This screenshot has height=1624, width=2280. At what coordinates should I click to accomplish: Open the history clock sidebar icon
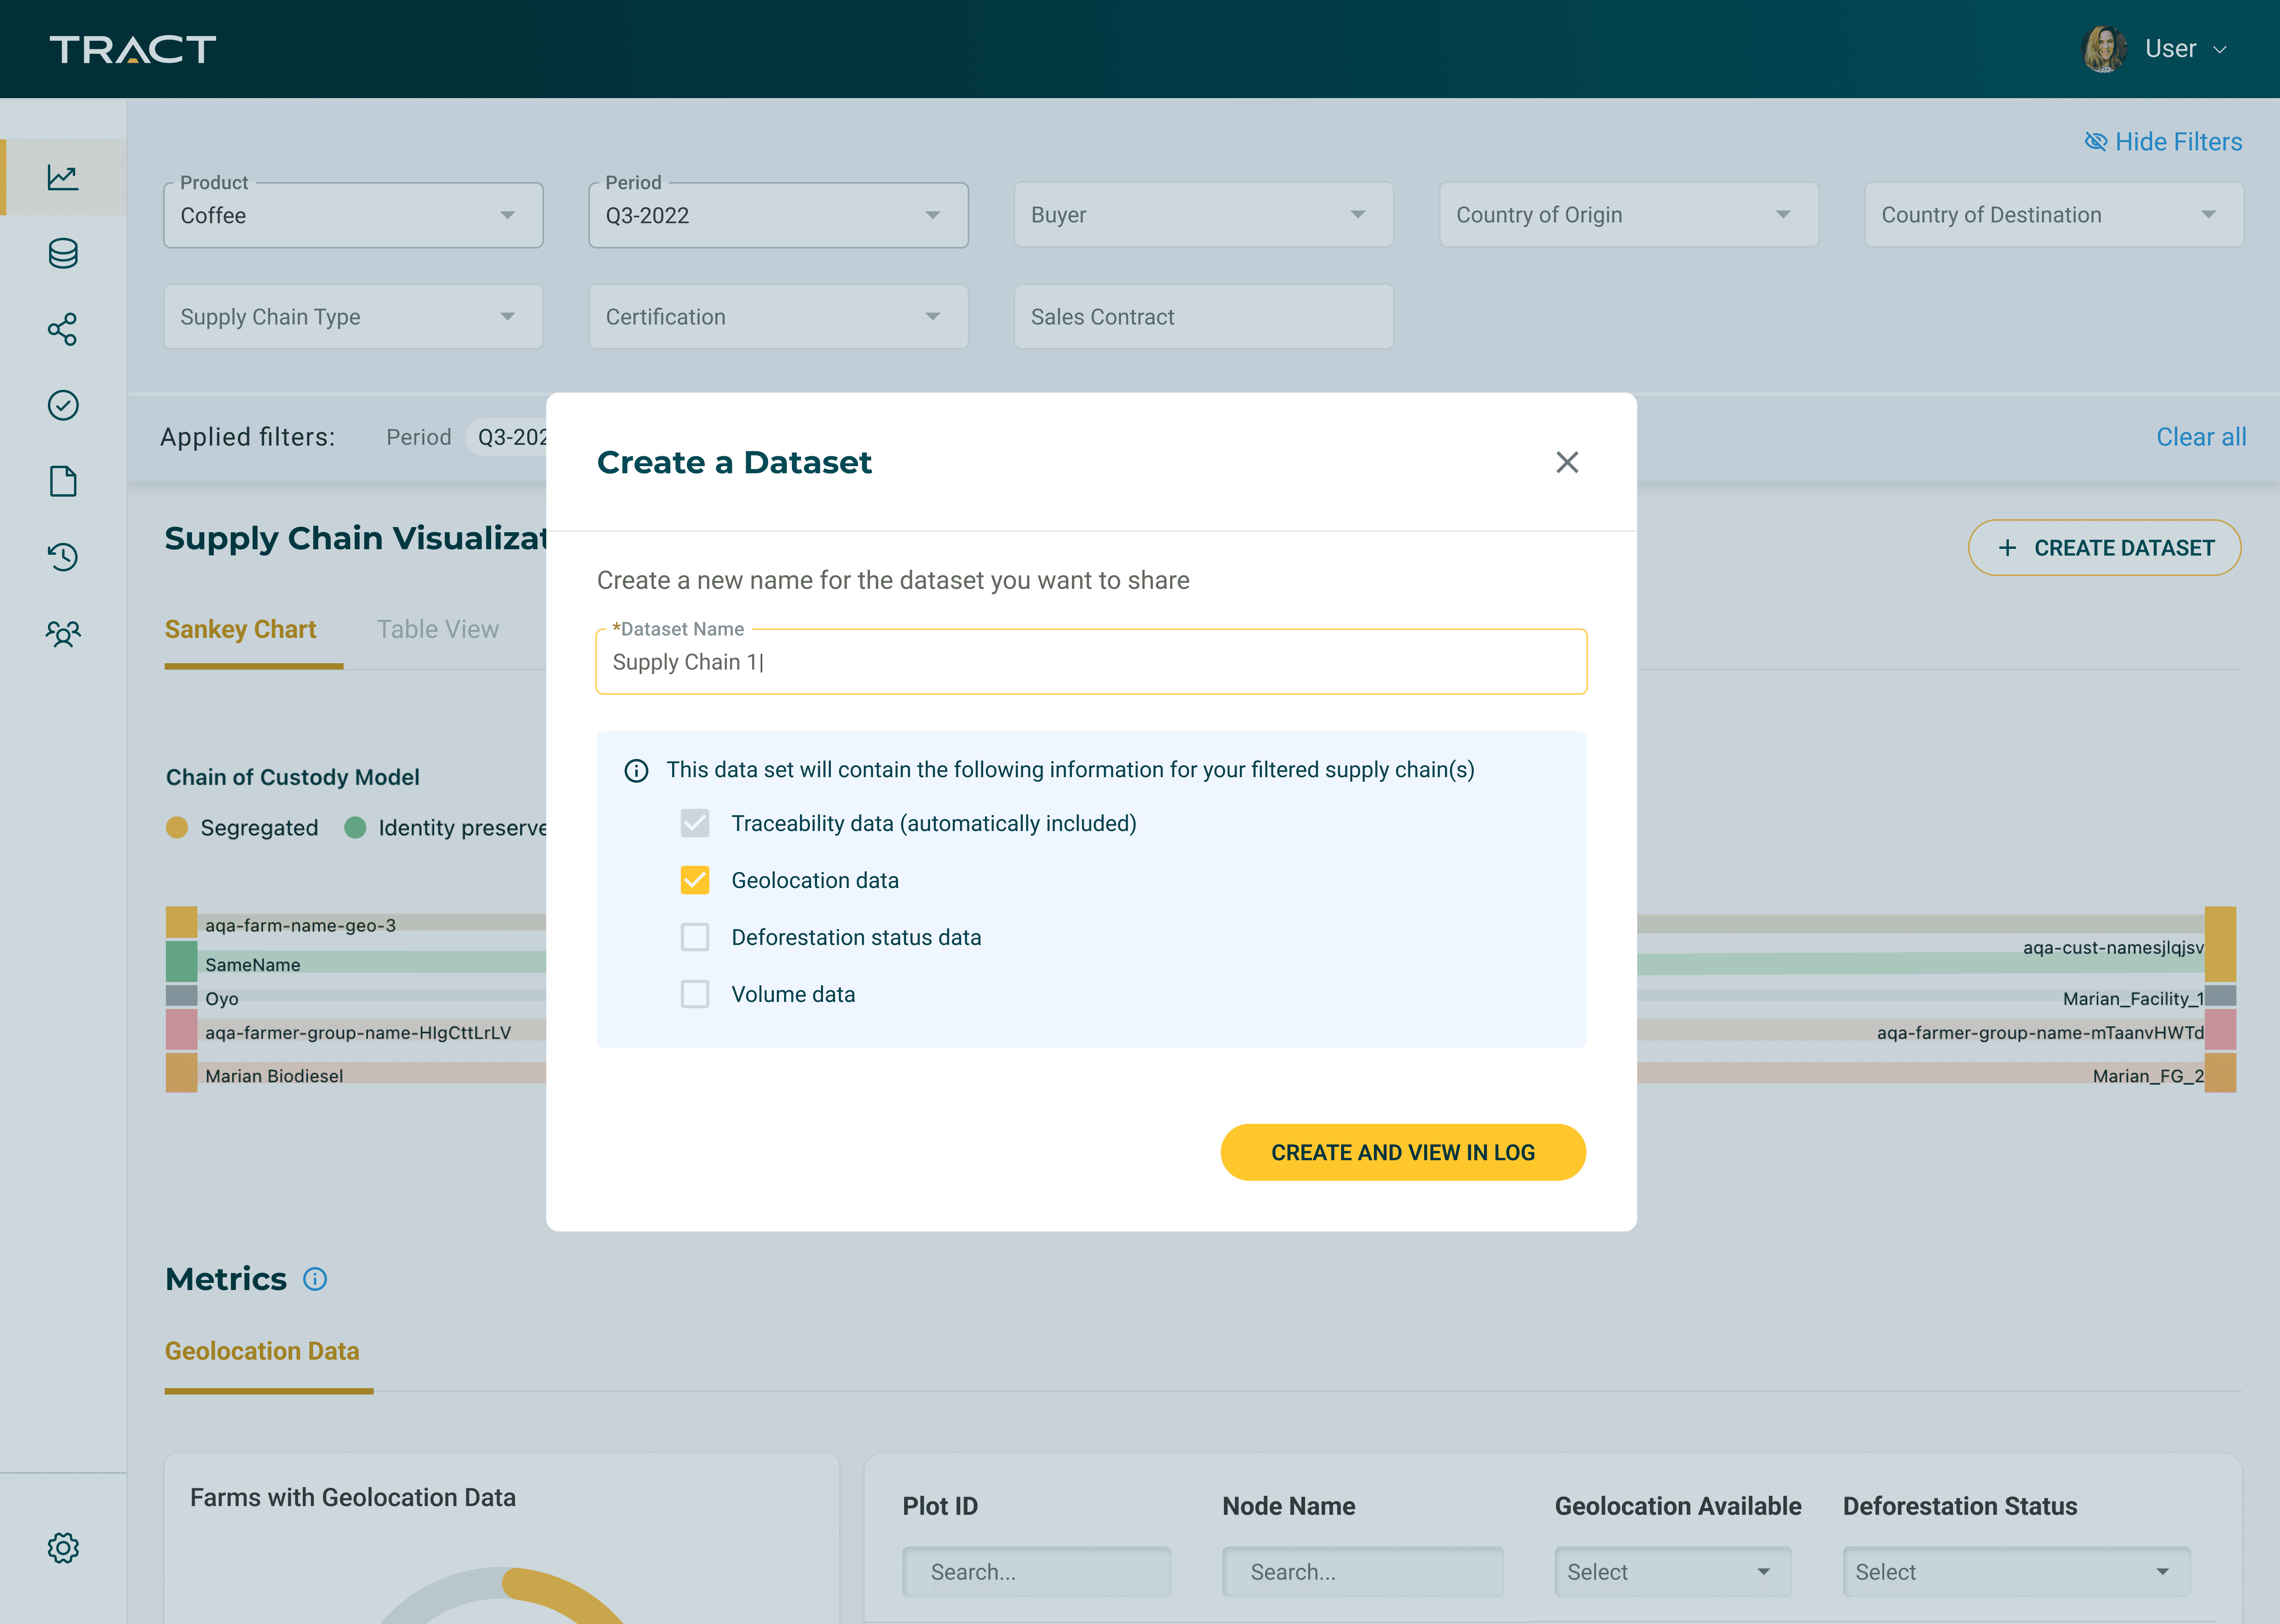click(63, 557)
